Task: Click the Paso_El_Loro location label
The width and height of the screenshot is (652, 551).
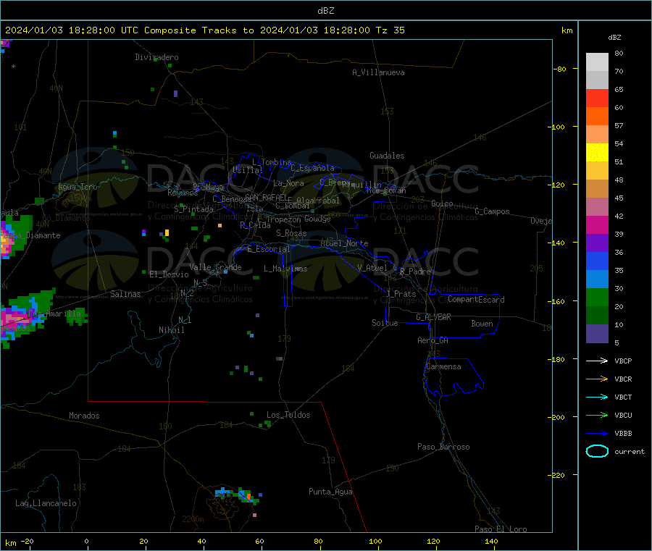Action: pyautogui.click(x=501, y=529)
